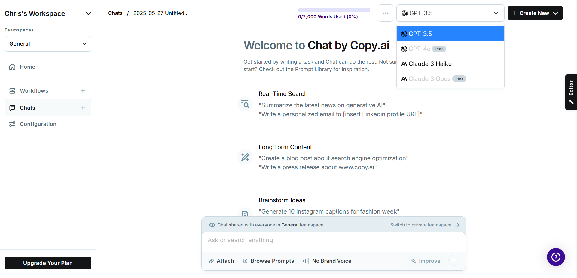The image size is (577, 278).
Task: Click the OpenAI logo in model selector
Action: [x=405, y=13]
